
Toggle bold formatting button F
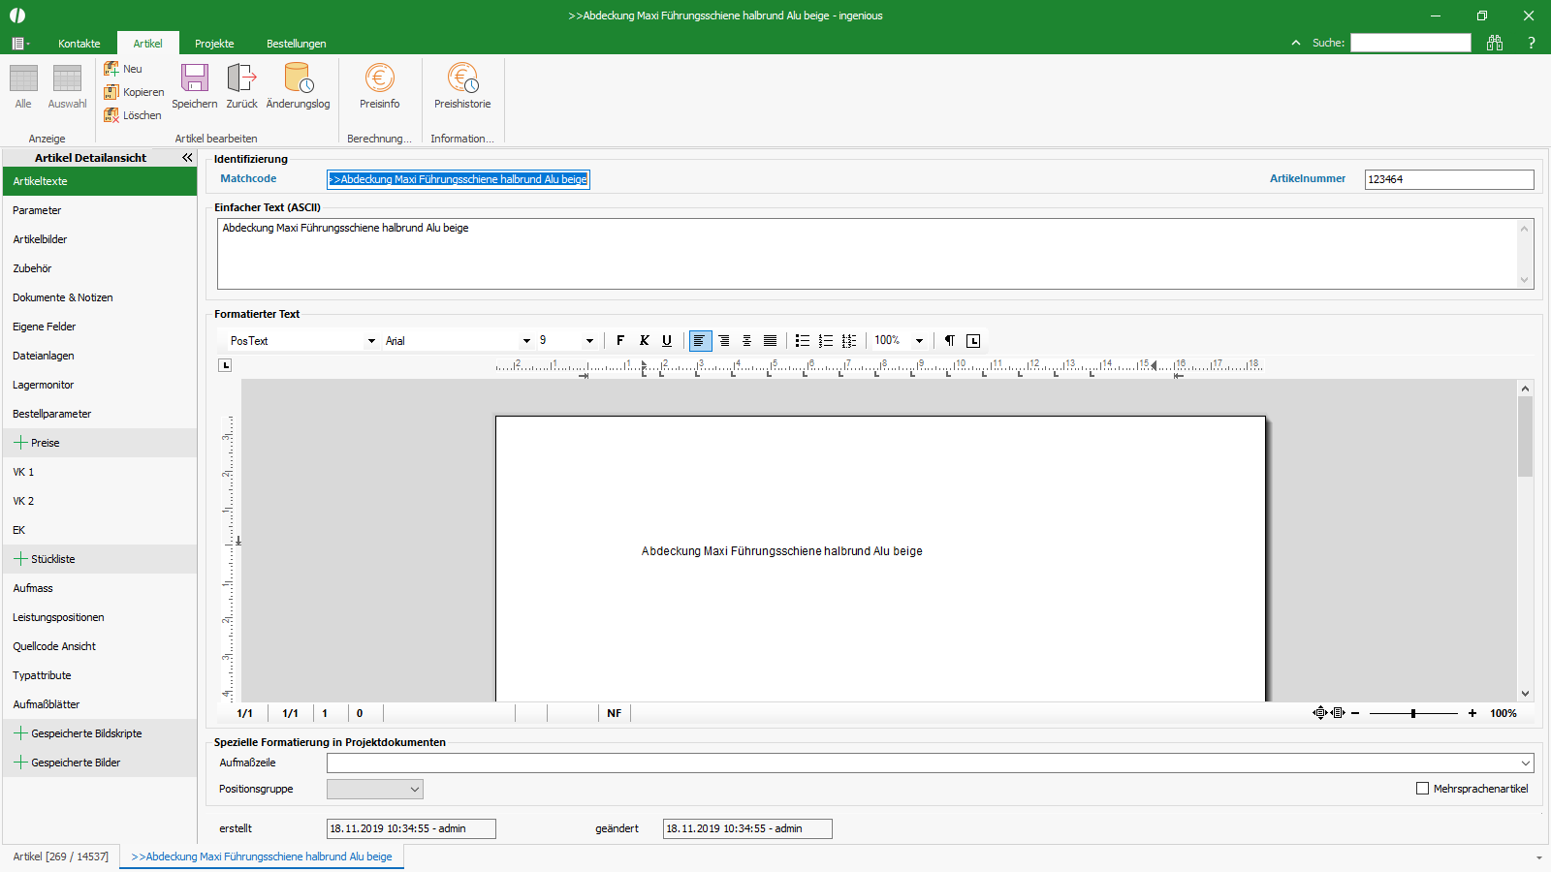coord(620,340)
